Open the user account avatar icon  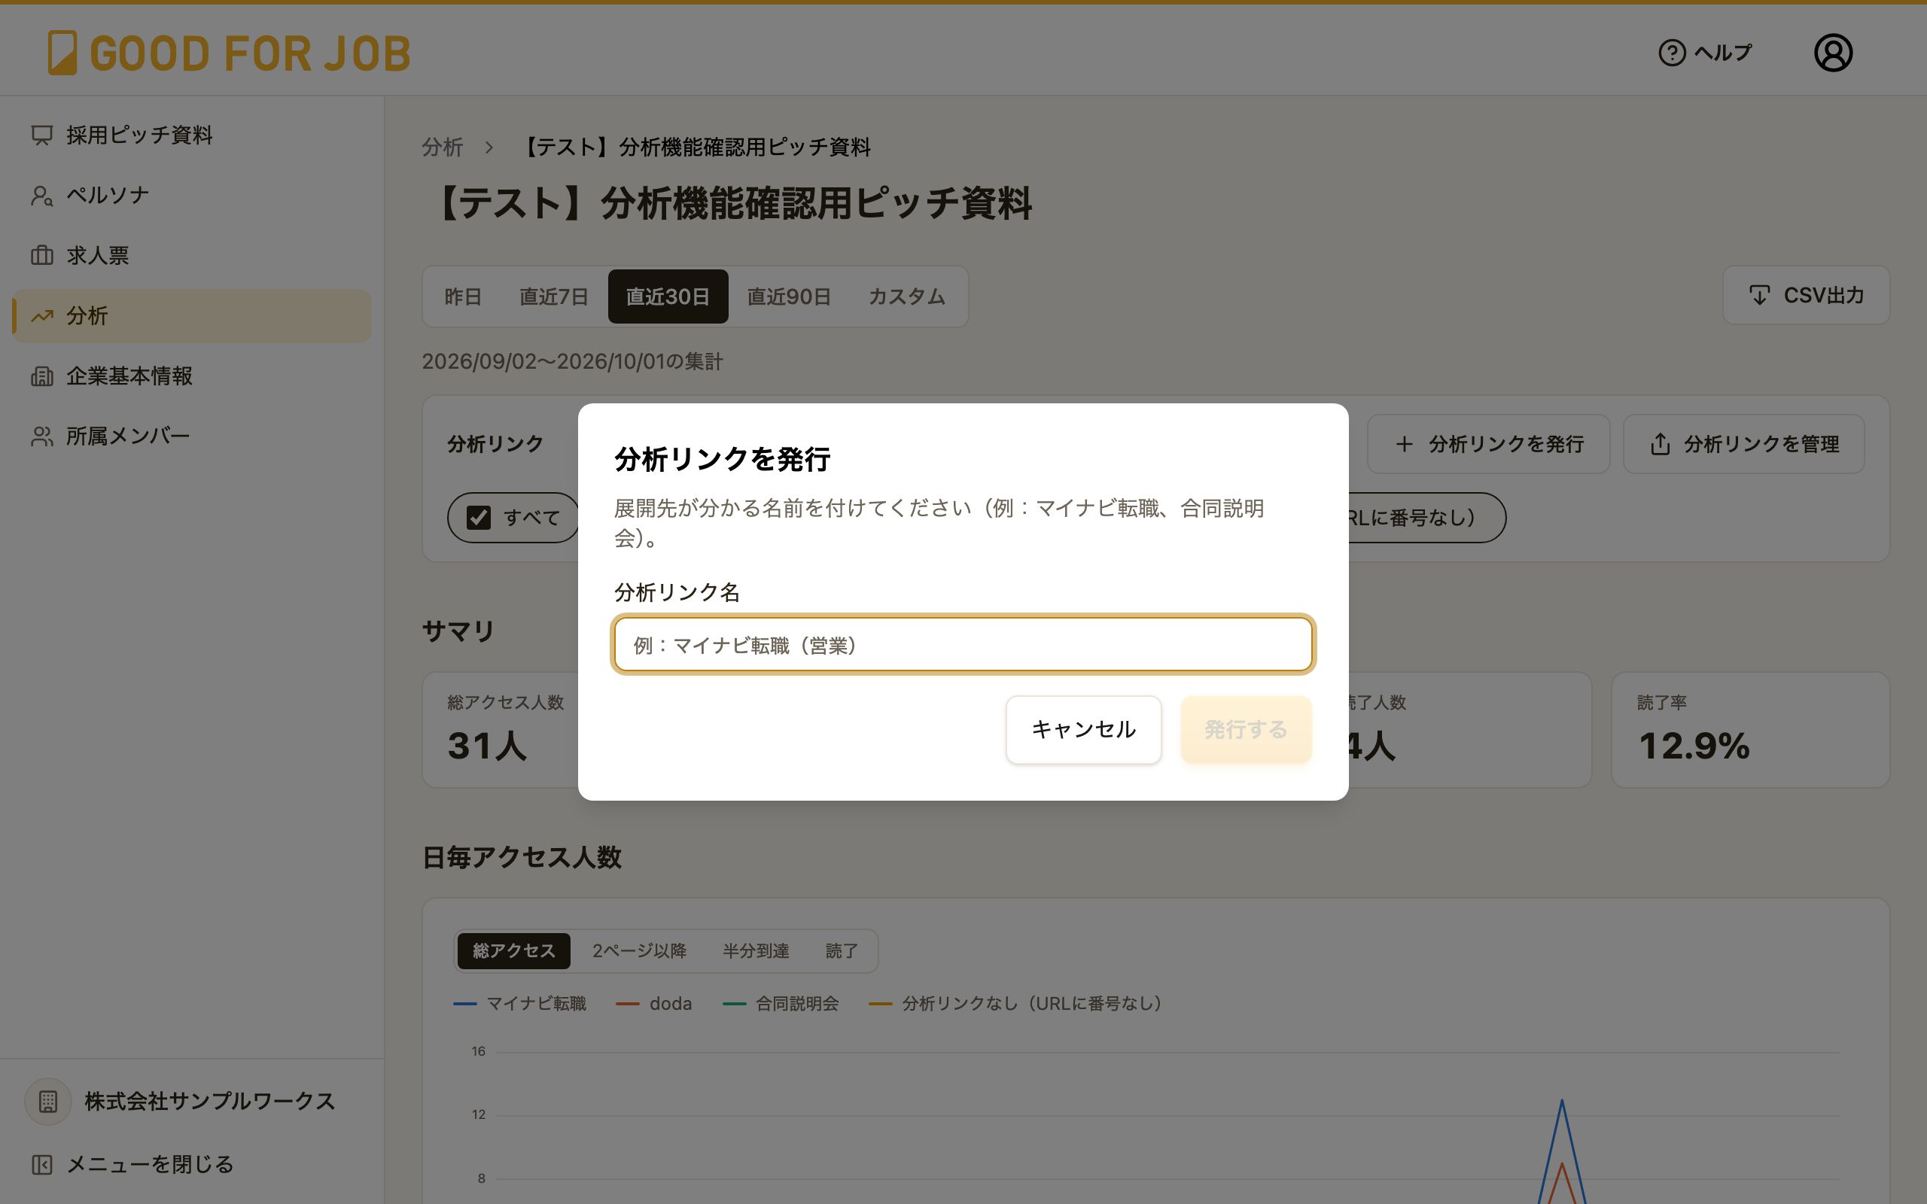(x=1833, y=53)
